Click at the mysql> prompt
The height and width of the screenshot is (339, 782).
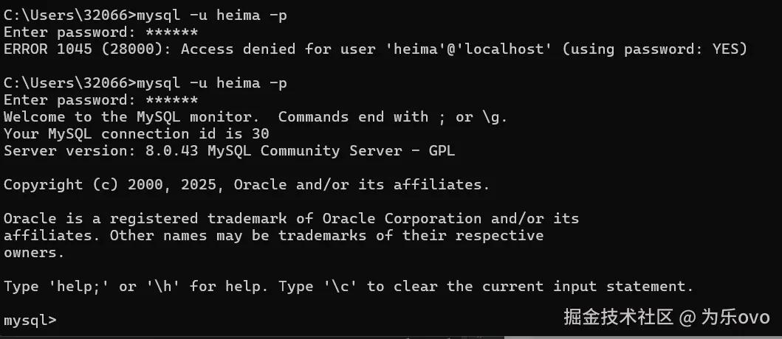(x=30, y=321)
